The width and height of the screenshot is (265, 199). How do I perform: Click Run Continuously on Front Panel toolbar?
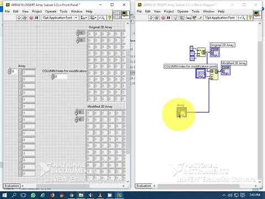coord(25,18)
